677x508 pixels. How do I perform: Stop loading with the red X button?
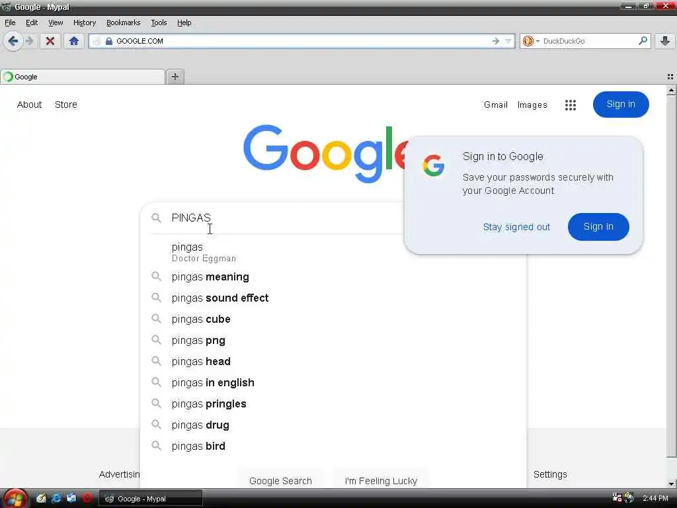pyautogui.click(x=50, y=41)
